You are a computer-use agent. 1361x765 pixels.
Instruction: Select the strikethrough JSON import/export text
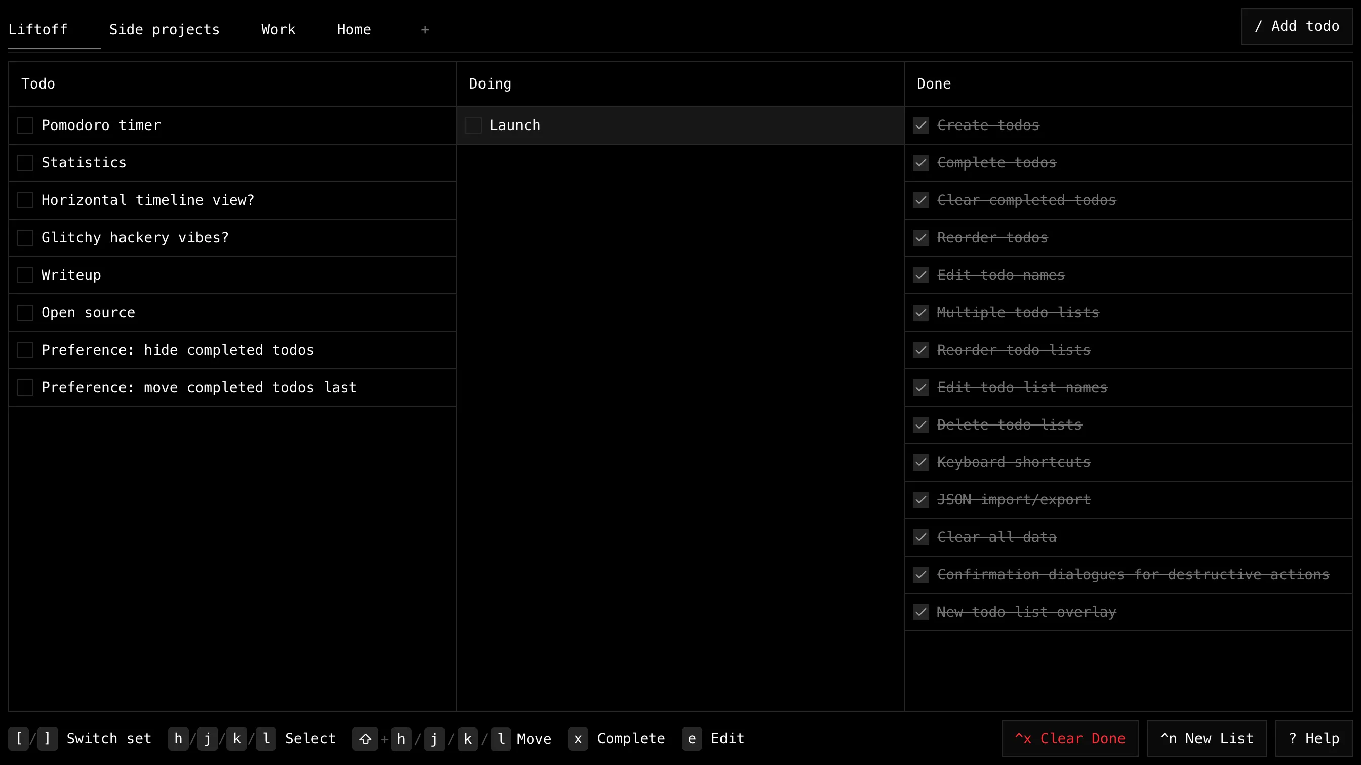pos(1014,500)
